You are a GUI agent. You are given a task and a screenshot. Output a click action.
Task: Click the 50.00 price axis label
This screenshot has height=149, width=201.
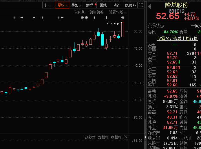(138, 31)
